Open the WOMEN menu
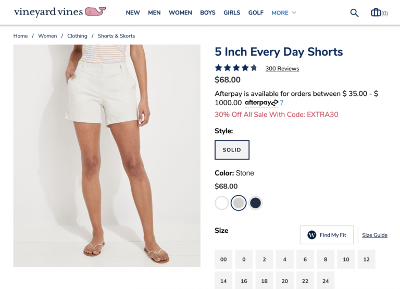Screen dimensions: 400x289 click(x=180, y=12)
